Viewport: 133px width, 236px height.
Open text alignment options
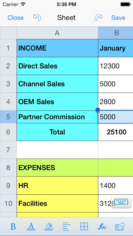pos(66,227)
